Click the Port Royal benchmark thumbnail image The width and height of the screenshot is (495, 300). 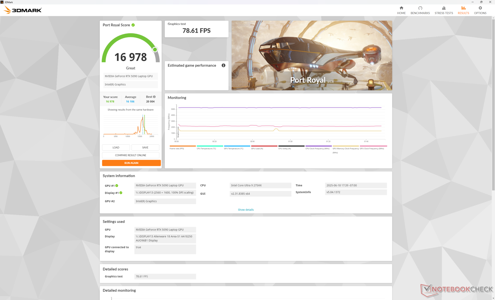(311, 55)
